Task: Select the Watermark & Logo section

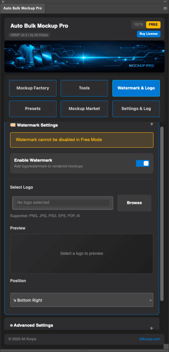Action: click(136, 88)
